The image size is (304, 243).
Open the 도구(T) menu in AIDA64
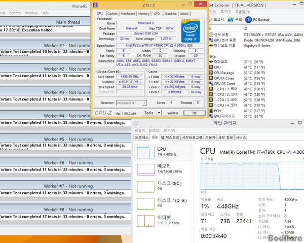(225, 12)
